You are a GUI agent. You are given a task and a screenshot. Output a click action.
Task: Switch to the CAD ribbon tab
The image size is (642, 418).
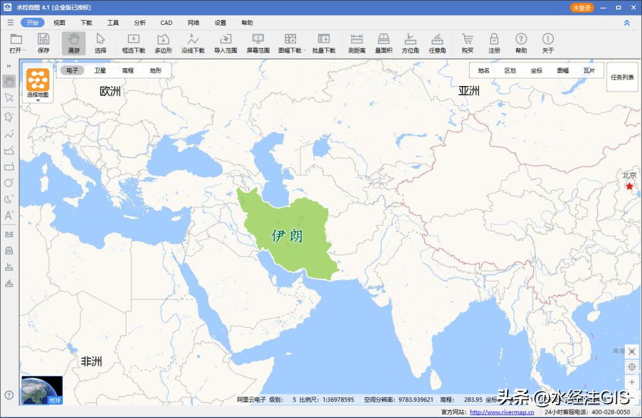coord(166,23)
